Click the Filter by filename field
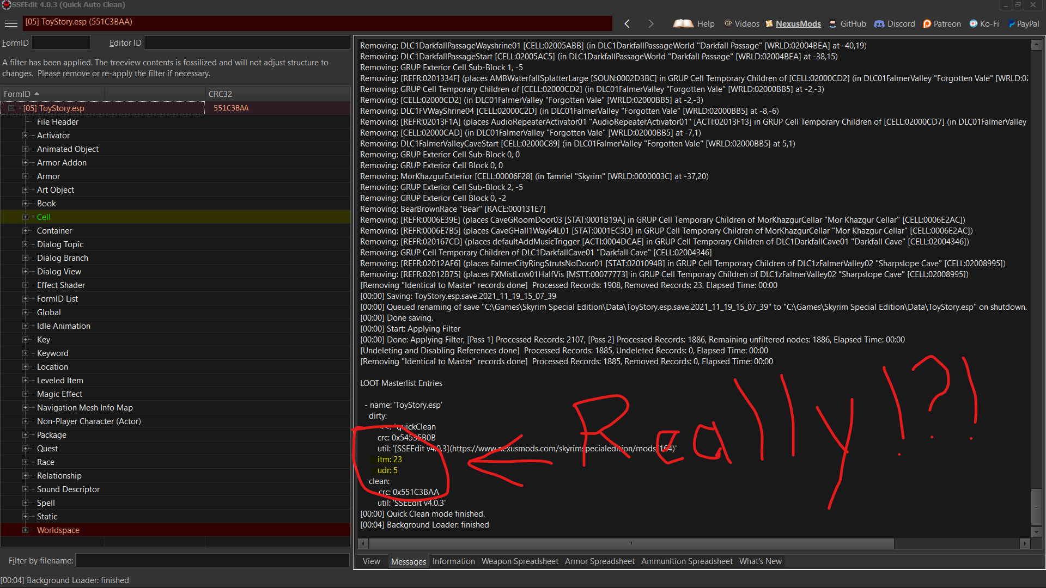This screenshot has height=588, width=1046. [212, 560]
